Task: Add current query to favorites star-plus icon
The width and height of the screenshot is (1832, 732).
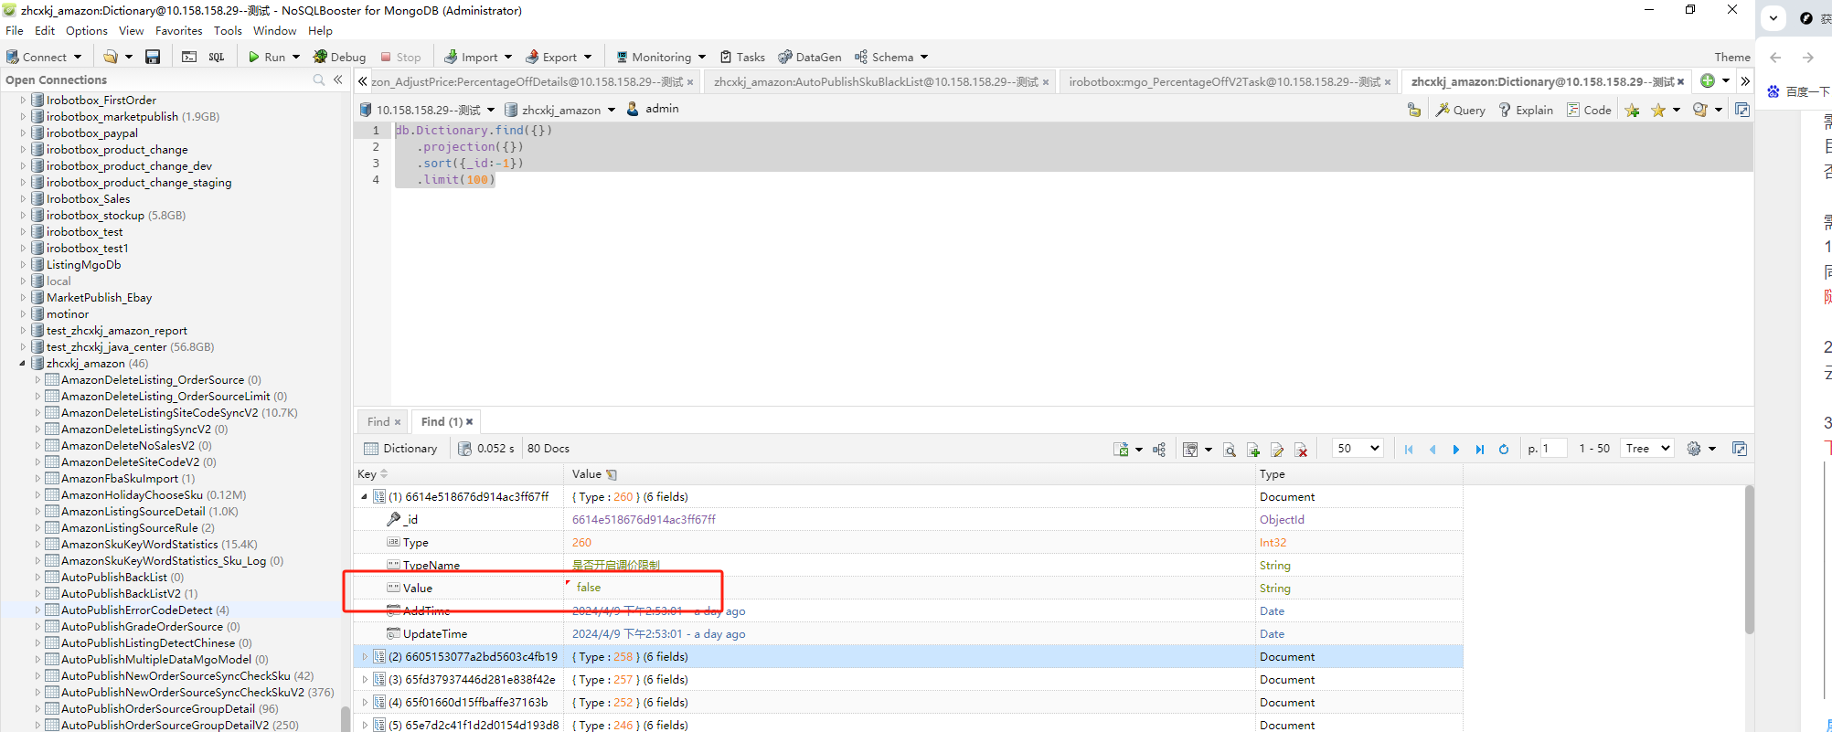Action: click(x=1633, y=110)
